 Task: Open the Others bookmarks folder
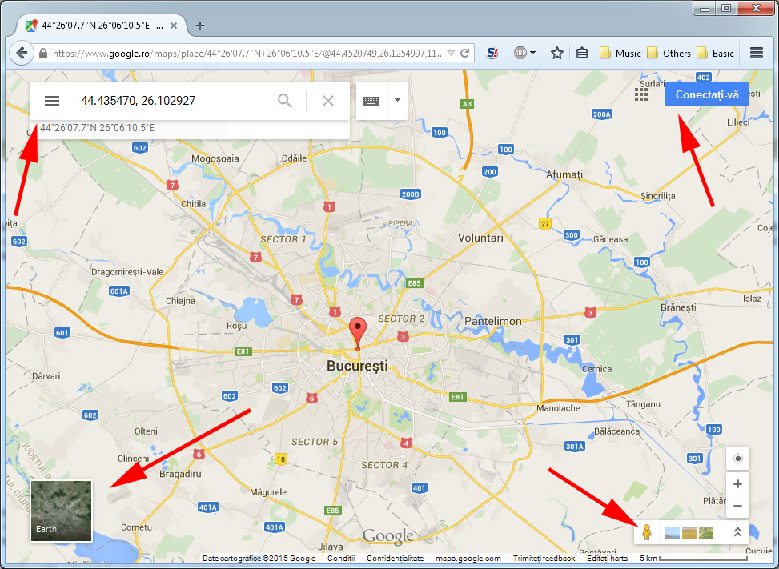669,53
